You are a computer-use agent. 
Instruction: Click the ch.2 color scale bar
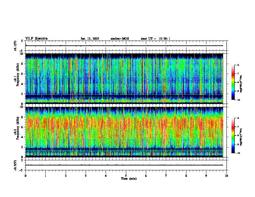tap(233, 136)
